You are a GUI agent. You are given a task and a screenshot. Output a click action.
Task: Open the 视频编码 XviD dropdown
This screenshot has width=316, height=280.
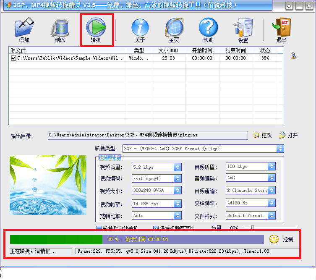(178, 178)
